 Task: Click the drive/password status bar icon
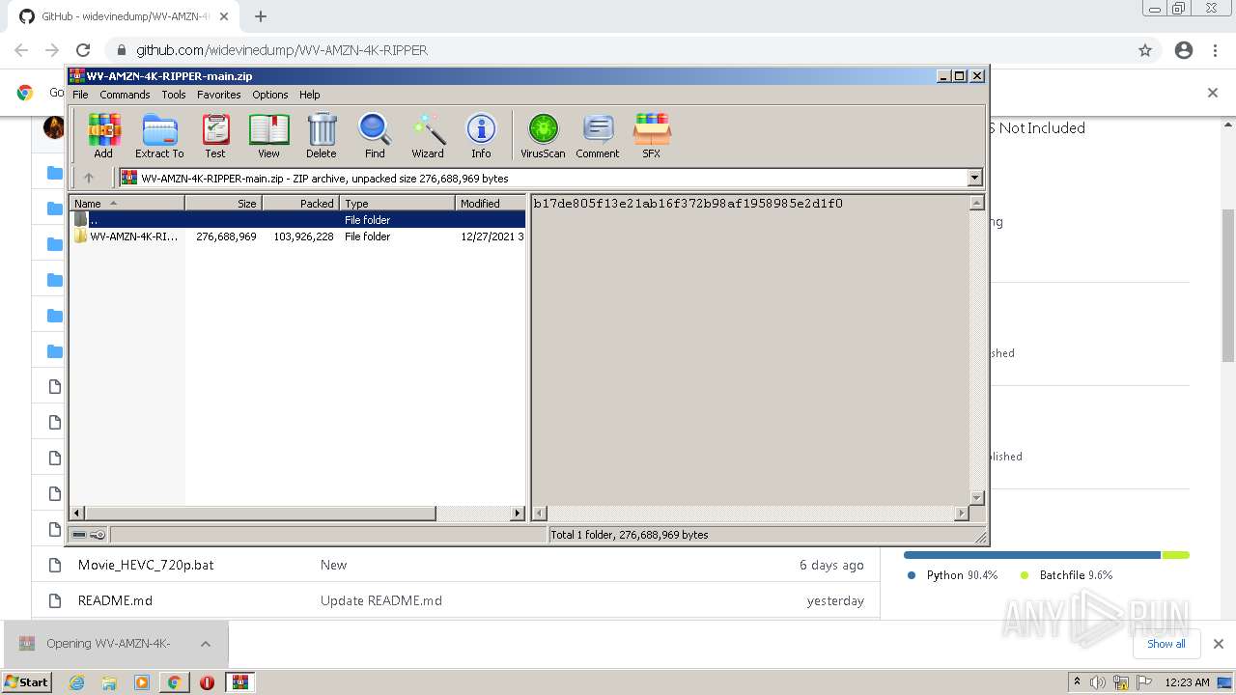coord(89,534)
